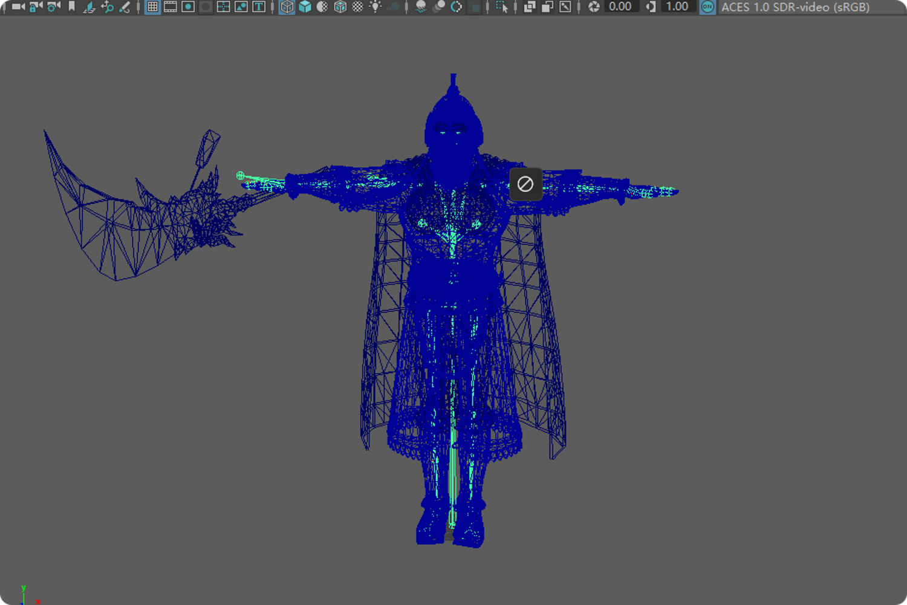The image size is (907, 605).
Task: Select the Grease Pencil tool icon
Action: click(x=125, y=7)
